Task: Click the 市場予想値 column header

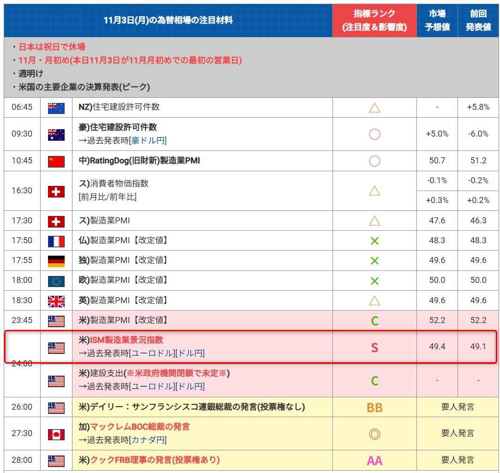Action: coord(437,21)
